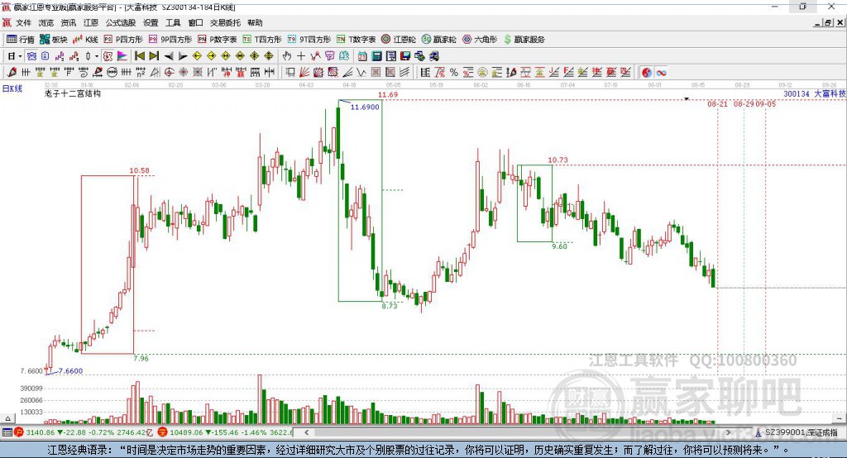The height and width of the screenshot is (458, 847).
Task: Collapse volume pane with the up triangle button
Action: click(x=7, y=418)
